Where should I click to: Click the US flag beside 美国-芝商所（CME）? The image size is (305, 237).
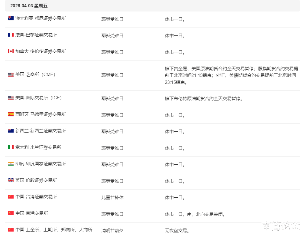point(11,74)
